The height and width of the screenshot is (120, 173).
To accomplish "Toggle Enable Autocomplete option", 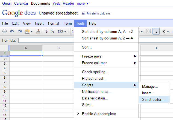I will tap(99, 114).
